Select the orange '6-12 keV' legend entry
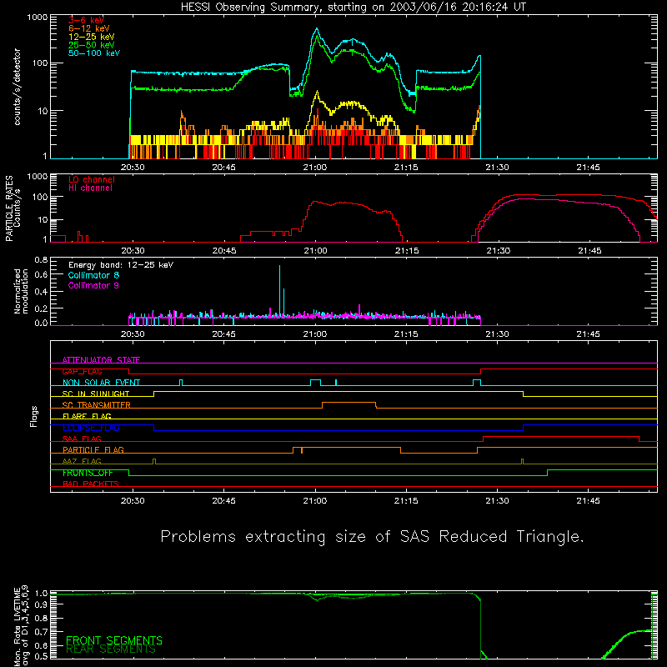667x667 pixels. coord(89,28)
